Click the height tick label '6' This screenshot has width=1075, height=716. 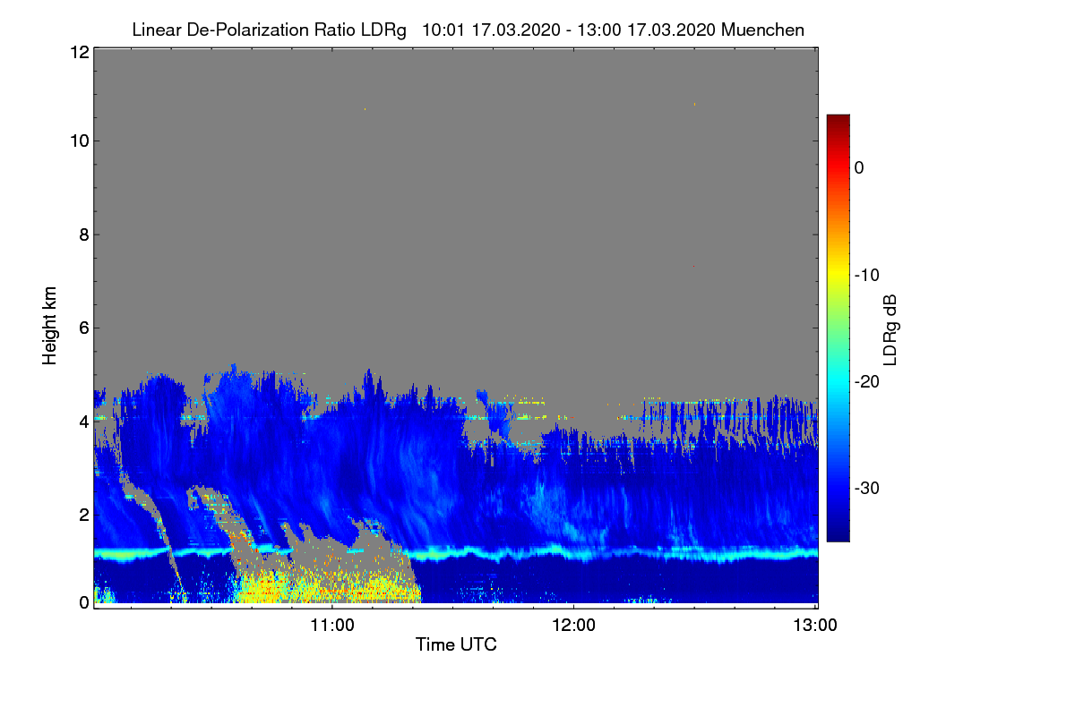point(82,328)
